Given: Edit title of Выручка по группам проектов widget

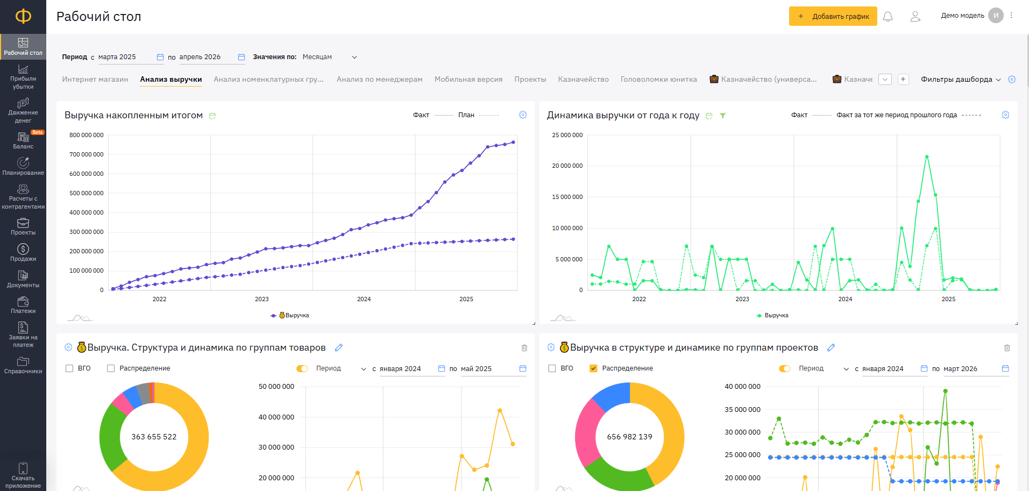Looking at the screenshot, I should [831, 347].
